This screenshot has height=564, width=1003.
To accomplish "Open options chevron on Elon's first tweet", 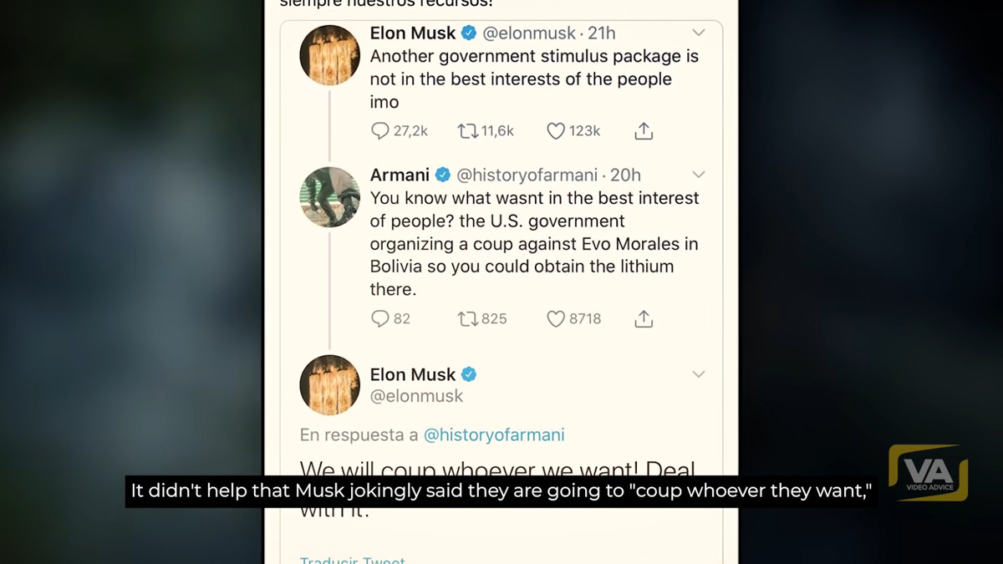I will 699,33.
